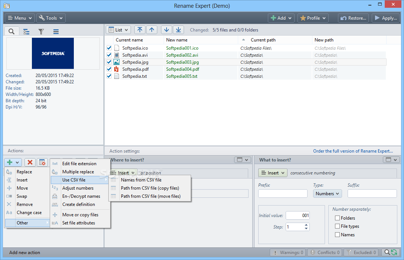Viewport: 404px width, 260px height.
Task: Click the Apply... button
Action: pyautogui.click(x=386, y=18)
